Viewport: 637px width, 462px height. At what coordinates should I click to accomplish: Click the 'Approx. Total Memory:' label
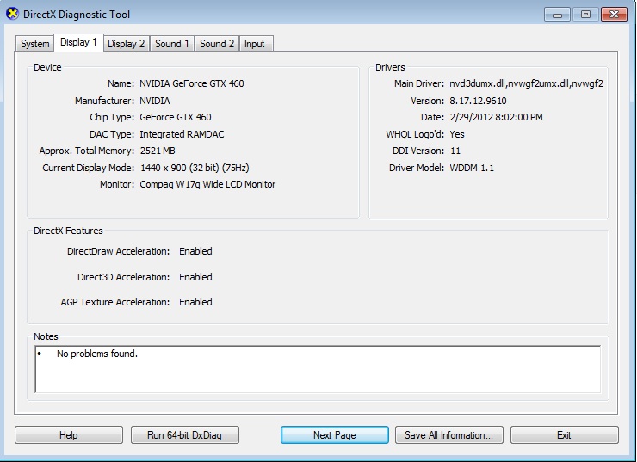[x=87, y=151]
